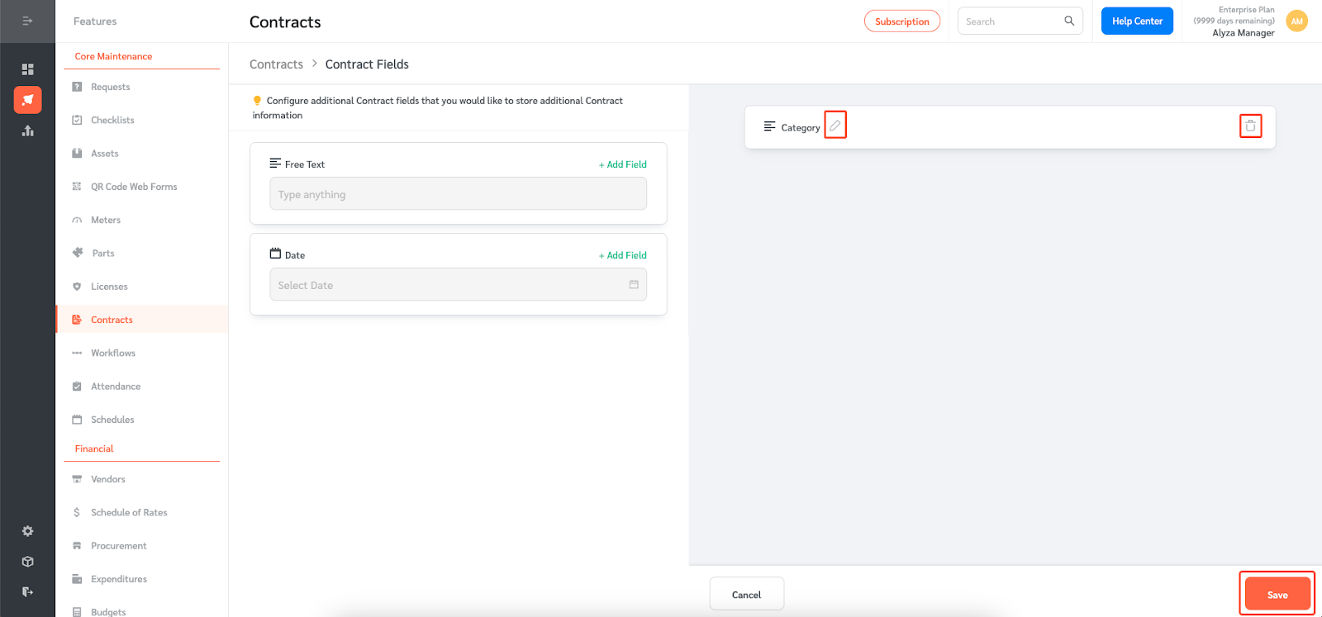Open the reports chart icon
Screen dimensions: 1322x617
pyautogui.click(x=27, y=131)
